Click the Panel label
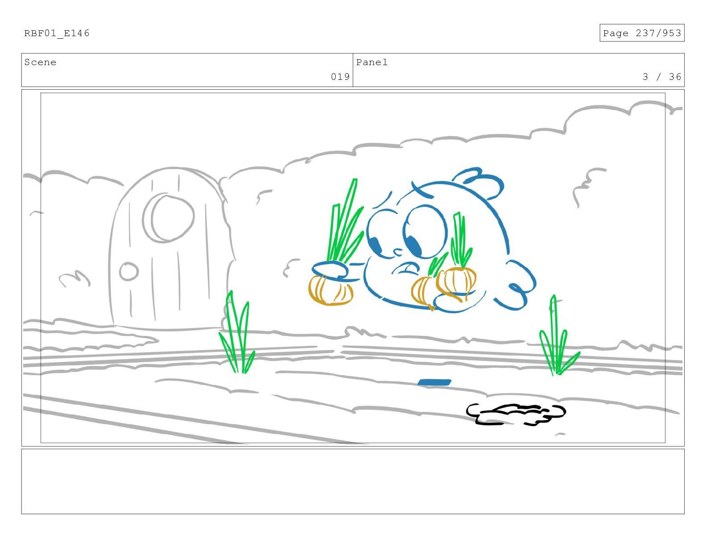 click(x=372, y=62)
